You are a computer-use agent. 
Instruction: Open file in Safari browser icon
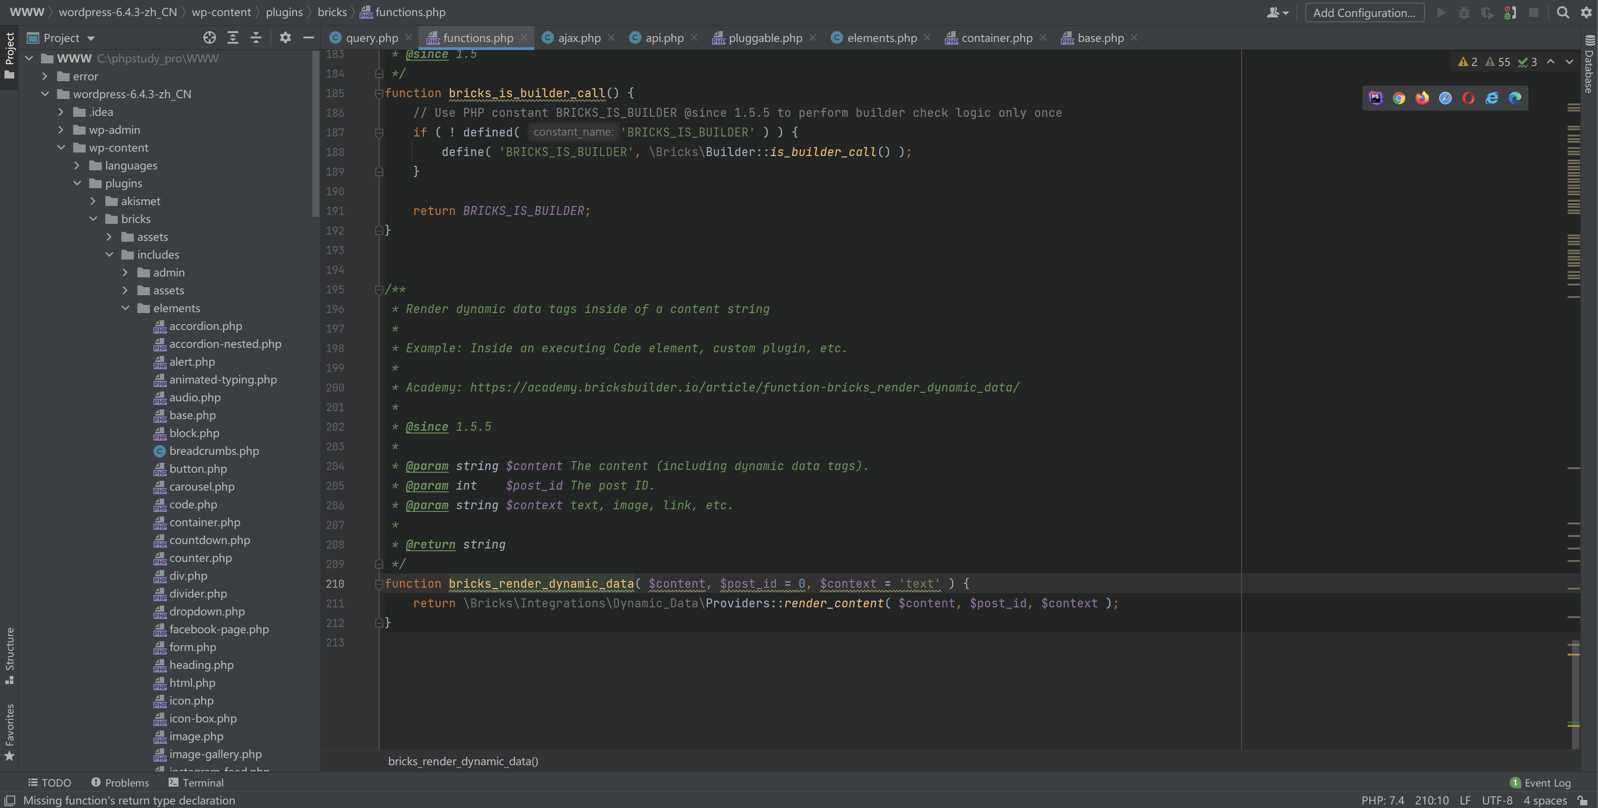point(1445,98)
